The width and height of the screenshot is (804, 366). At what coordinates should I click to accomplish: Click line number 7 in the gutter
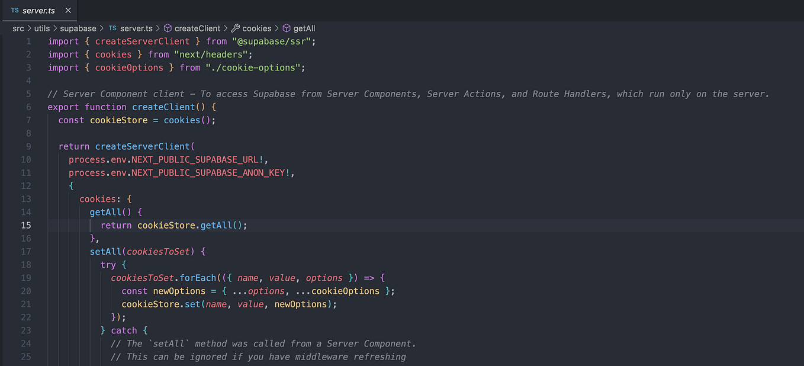click(27, 120)
